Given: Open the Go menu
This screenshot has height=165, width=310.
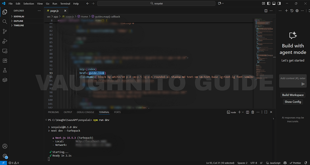Looking at the screenshot, I should (47, 3).
